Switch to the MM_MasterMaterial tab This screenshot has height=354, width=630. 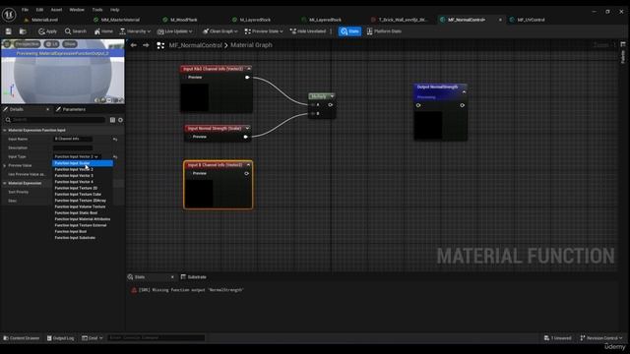tap(120, 20)
